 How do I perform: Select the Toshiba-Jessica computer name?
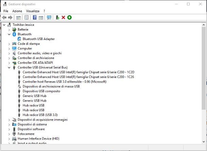pos(23,25)
